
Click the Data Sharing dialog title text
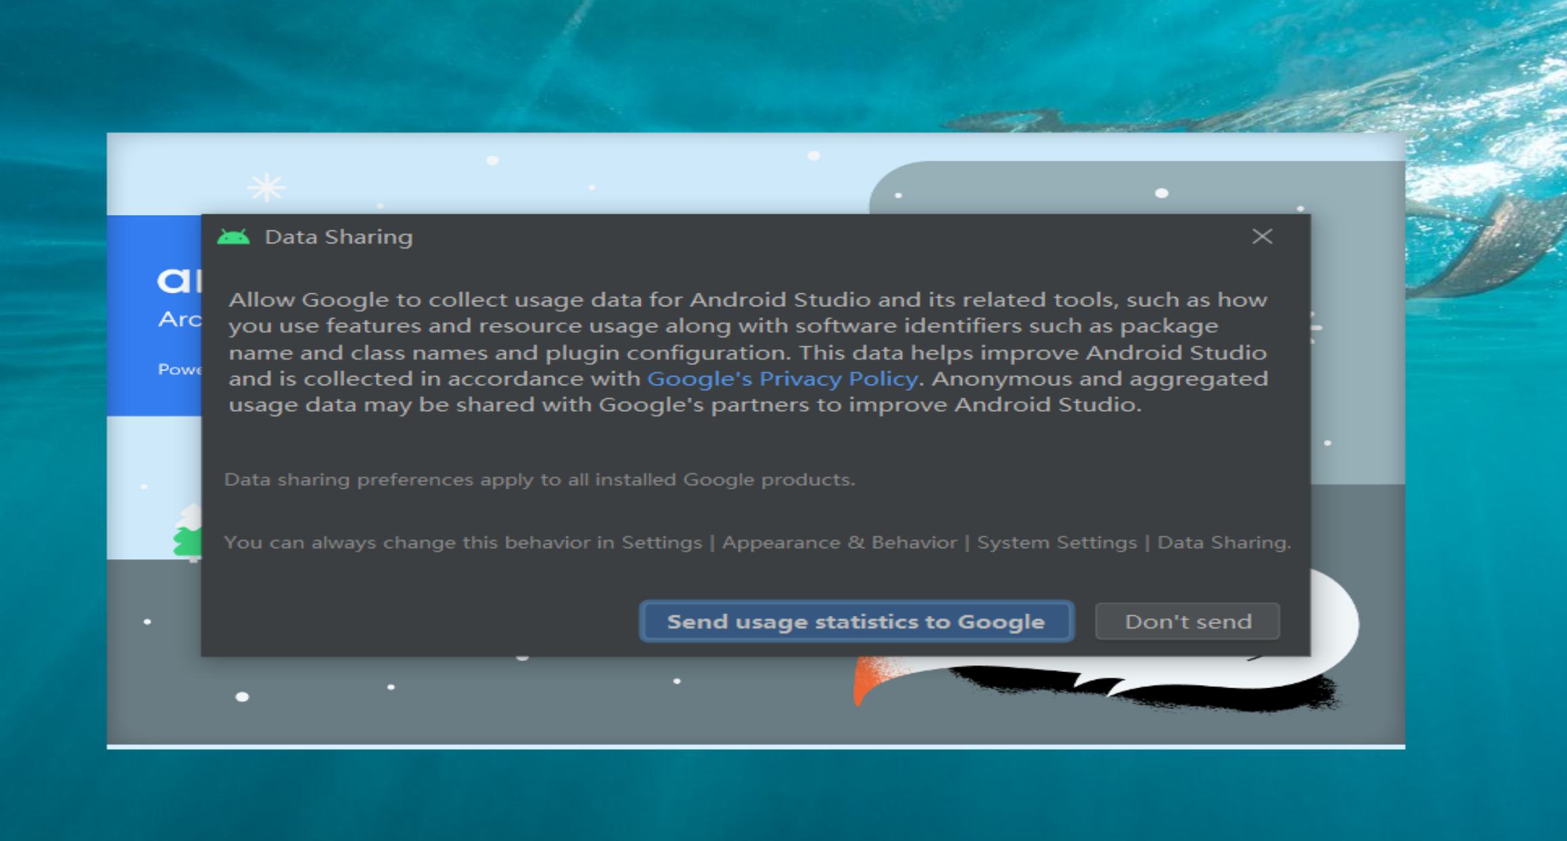coord(338,237)
